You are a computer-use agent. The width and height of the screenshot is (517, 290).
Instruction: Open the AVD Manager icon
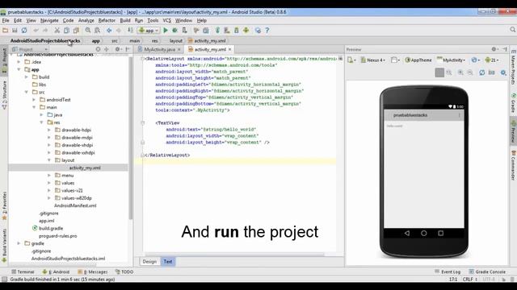coord(227,31)
